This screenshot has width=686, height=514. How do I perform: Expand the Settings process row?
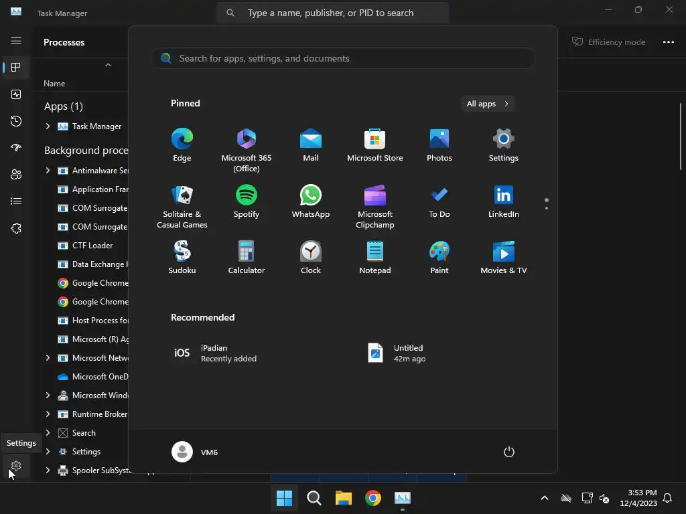tap(48, 452)
